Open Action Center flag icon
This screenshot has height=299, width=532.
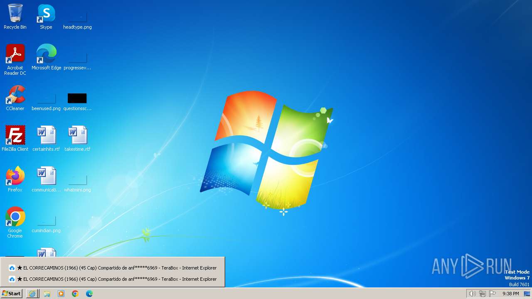coord(493,294)
